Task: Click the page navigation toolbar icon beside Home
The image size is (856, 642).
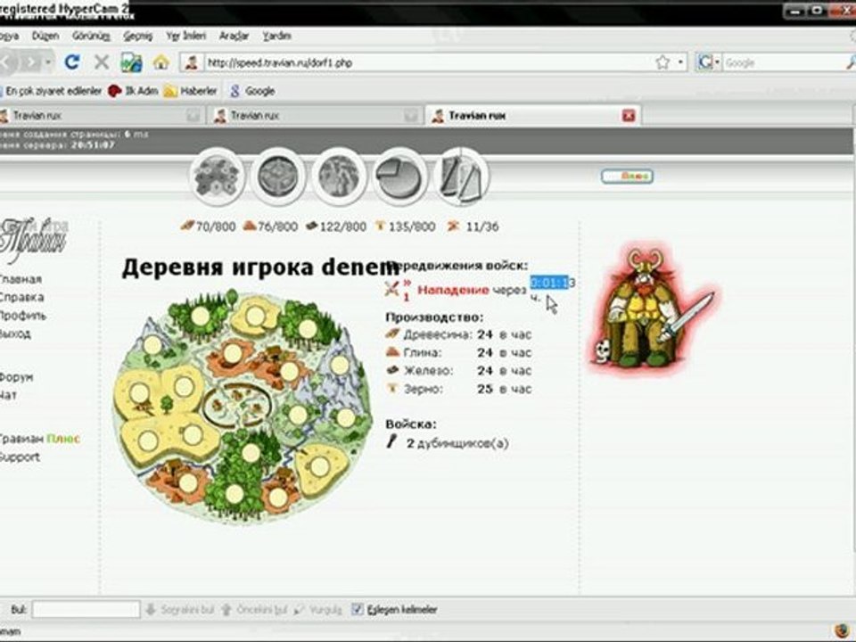Action: click(x=132, y=62)
